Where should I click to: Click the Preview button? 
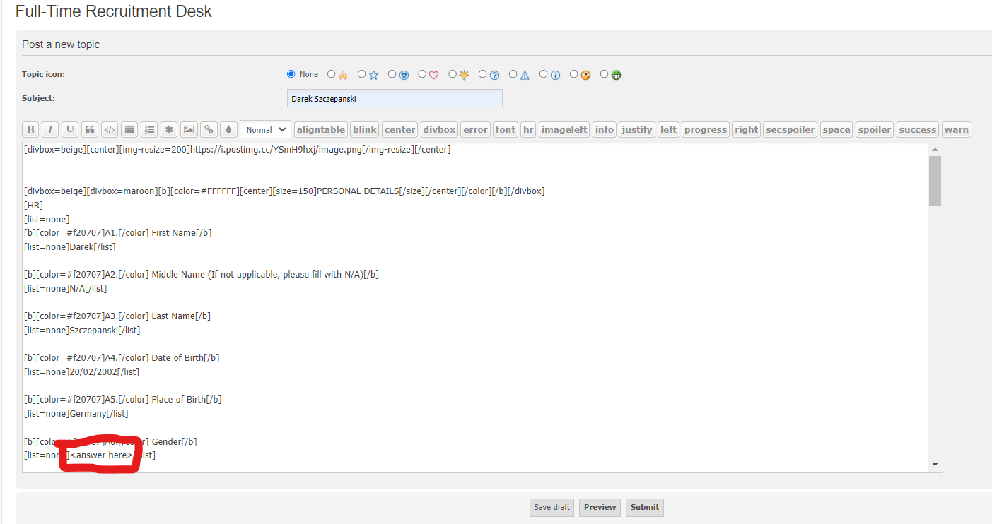pos(600,507)
